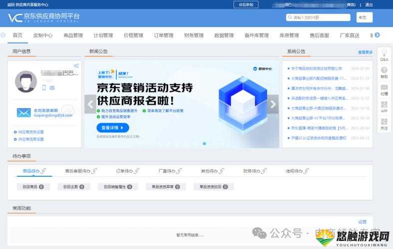This screenshot has height=249, width=393.
Task: Click the liuqiangdong@jd.com email address
Action: (53, 115)
